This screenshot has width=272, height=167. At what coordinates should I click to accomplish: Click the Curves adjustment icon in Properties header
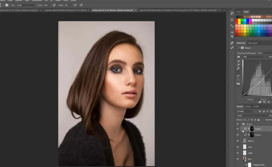click(239, 48)
